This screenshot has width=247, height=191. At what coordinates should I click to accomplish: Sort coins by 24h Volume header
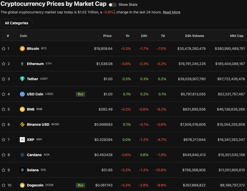point(194,36)
